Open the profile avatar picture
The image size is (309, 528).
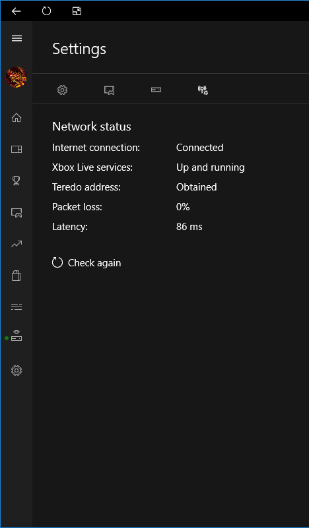pyautogui.click(x=17, y=77)
